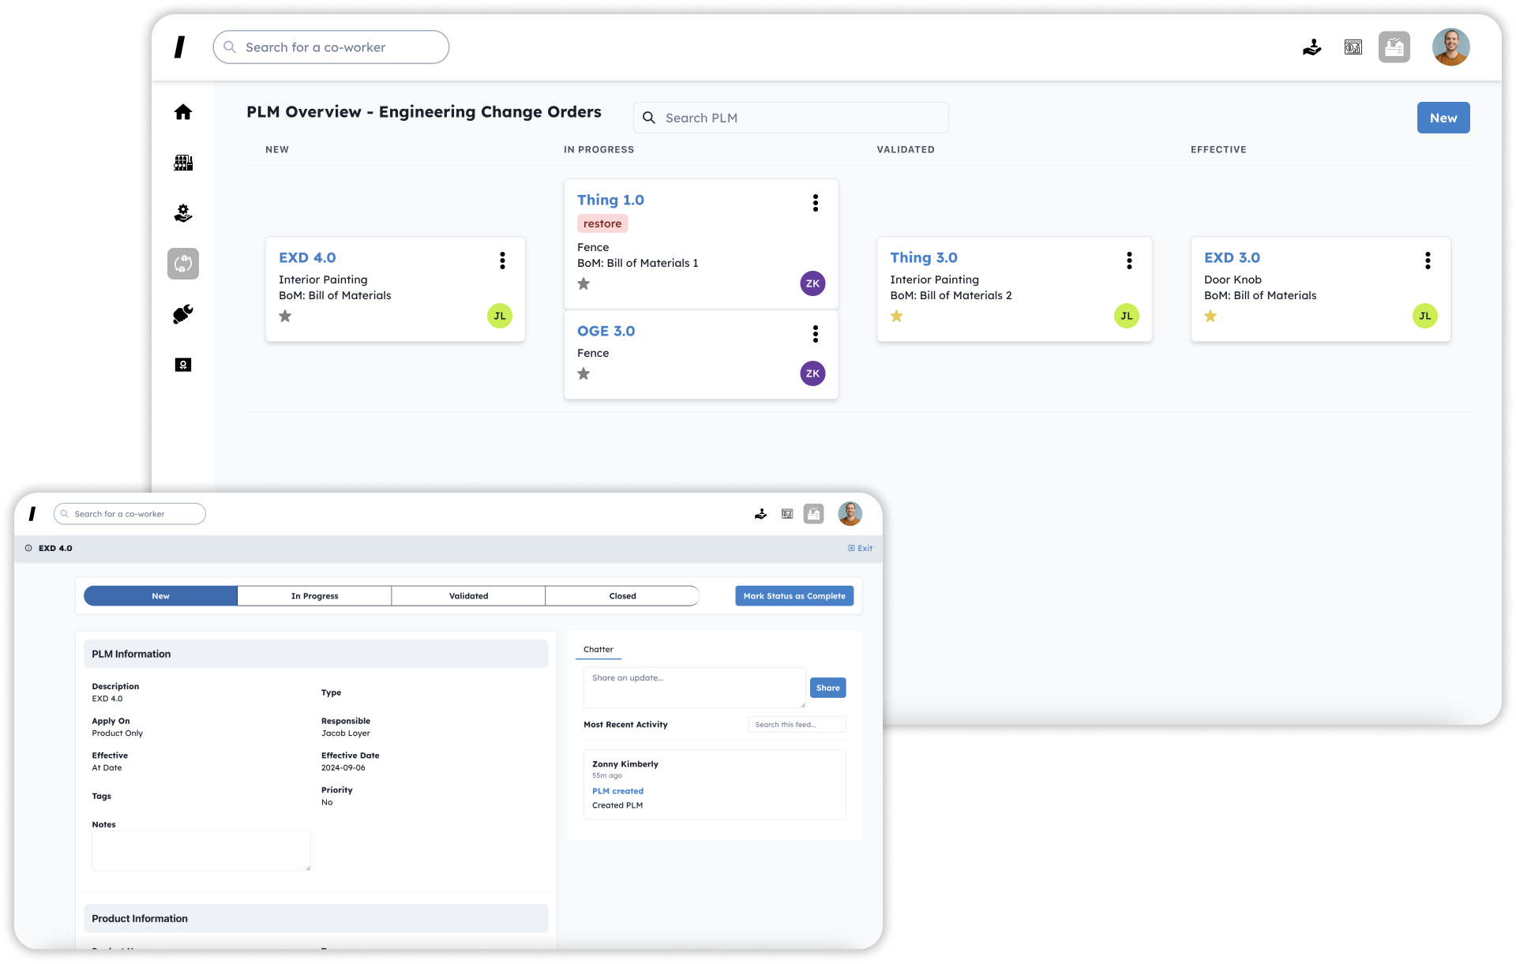Viewport: 1516px width, 964px height.
Task: Expand options menu on EXD 4.0 card
Action: (502, 261)
